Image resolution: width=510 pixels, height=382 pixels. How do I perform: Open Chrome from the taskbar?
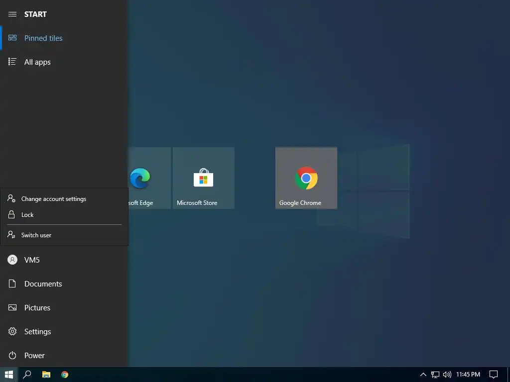coord(65,375)
